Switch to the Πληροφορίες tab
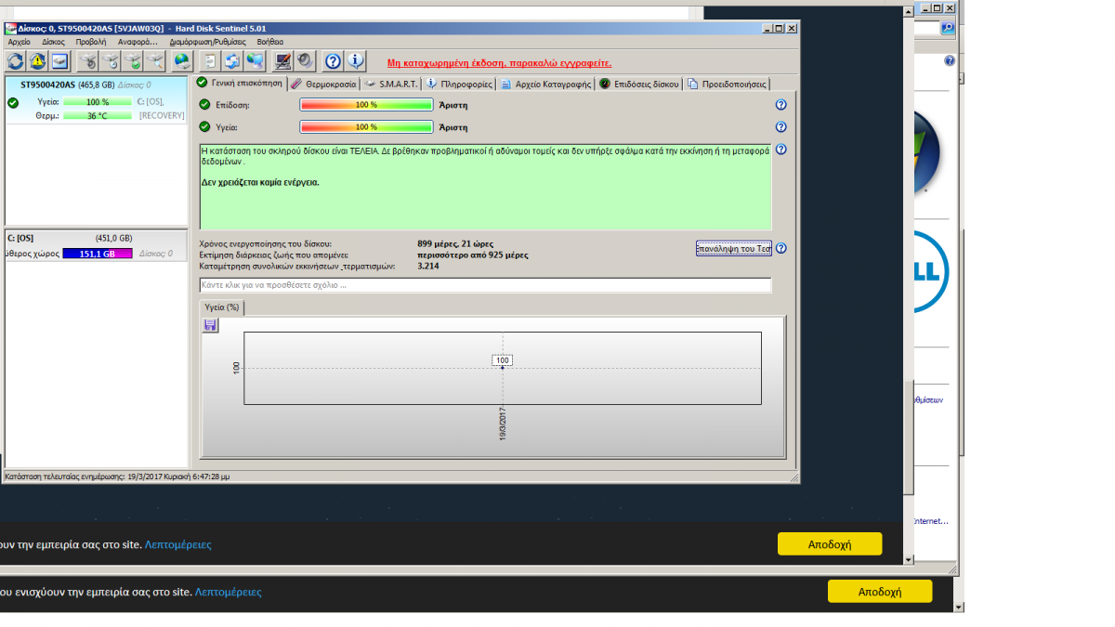Viewport: 1115px width, 627px height. coord(459,84)
